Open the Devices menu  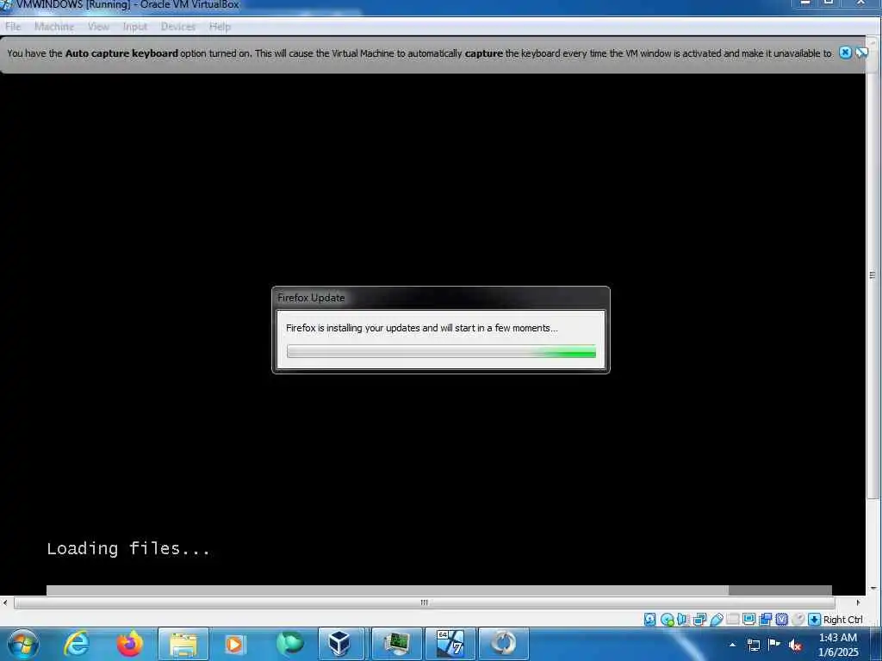[x=177, y=27]
